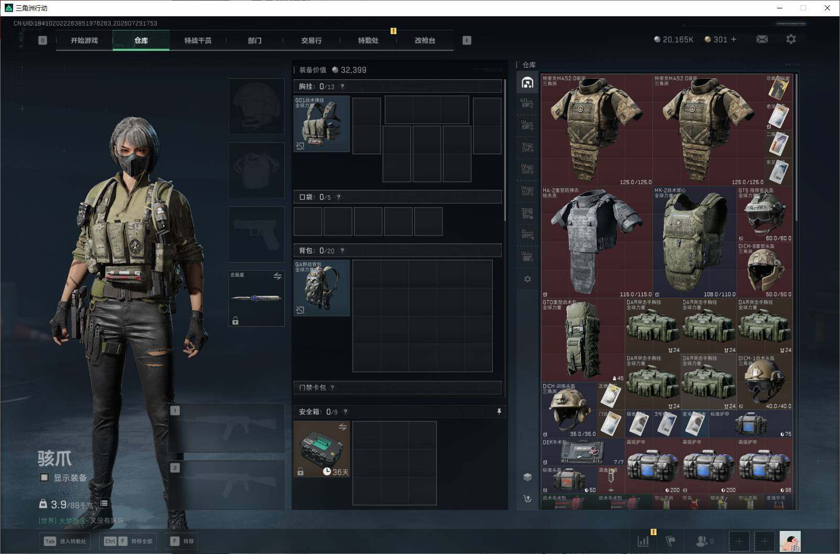The width and height of the screenshot is (840, 554).
Task: Minimize the 三角洲行动 window
Action: pyautogui.click(x=780, y=8)
